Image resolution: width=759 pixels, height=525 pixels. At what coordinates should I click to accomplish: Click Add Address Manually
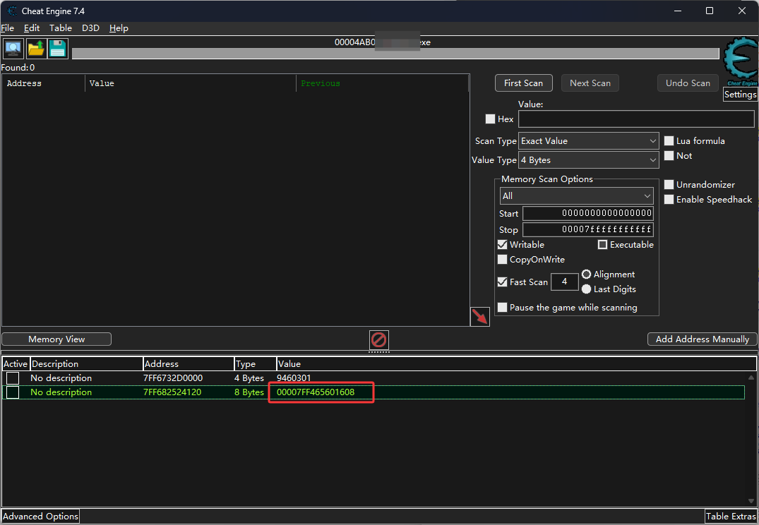703,339
